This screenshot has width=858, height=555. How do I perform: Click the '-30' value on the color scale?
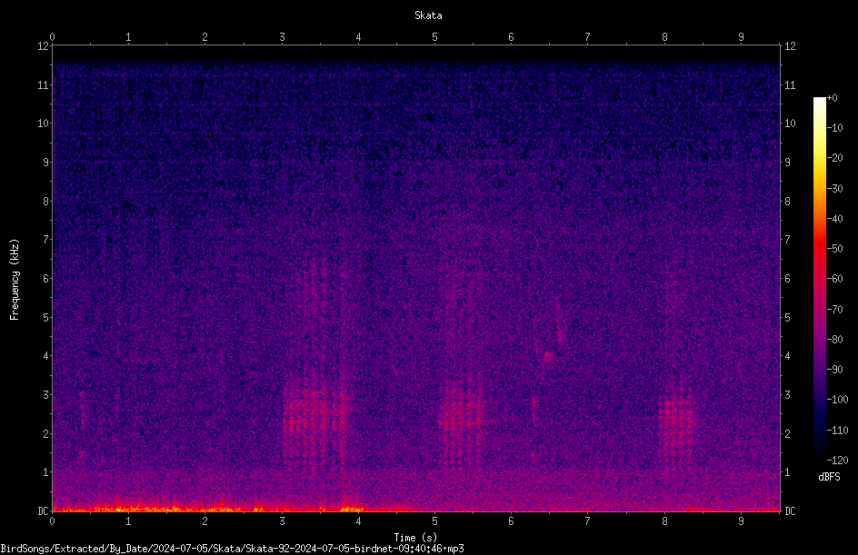pos(834,189)
